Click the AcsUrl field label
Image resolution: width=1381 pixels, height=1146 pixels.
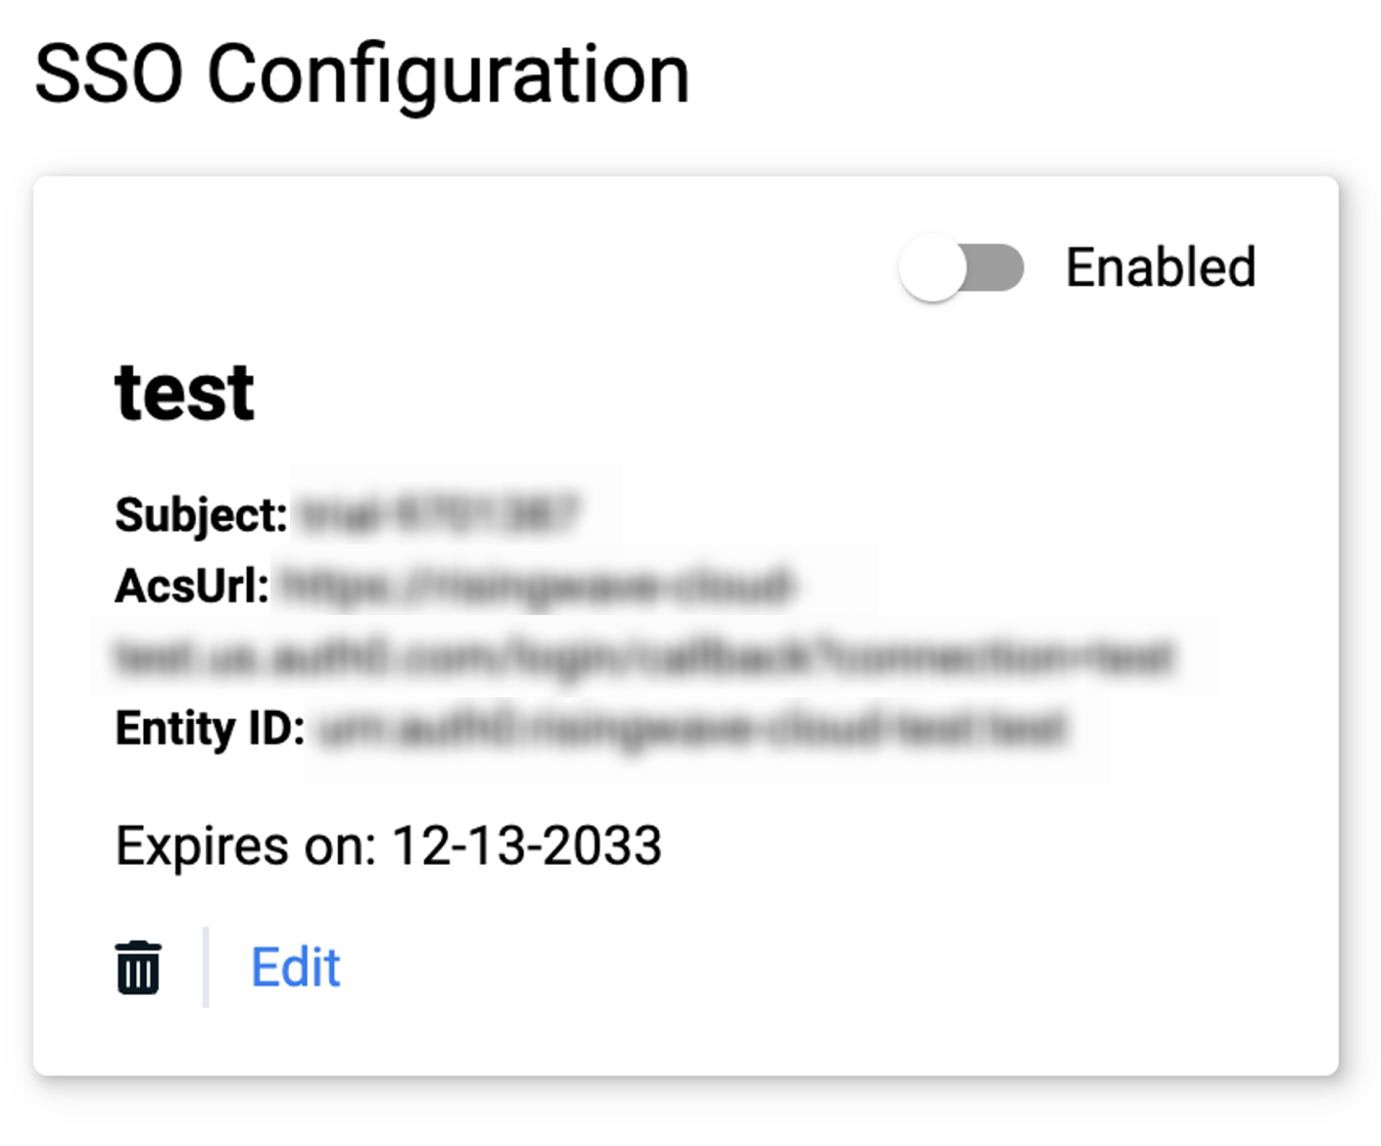pyautogui.click(x=192, y=586)
